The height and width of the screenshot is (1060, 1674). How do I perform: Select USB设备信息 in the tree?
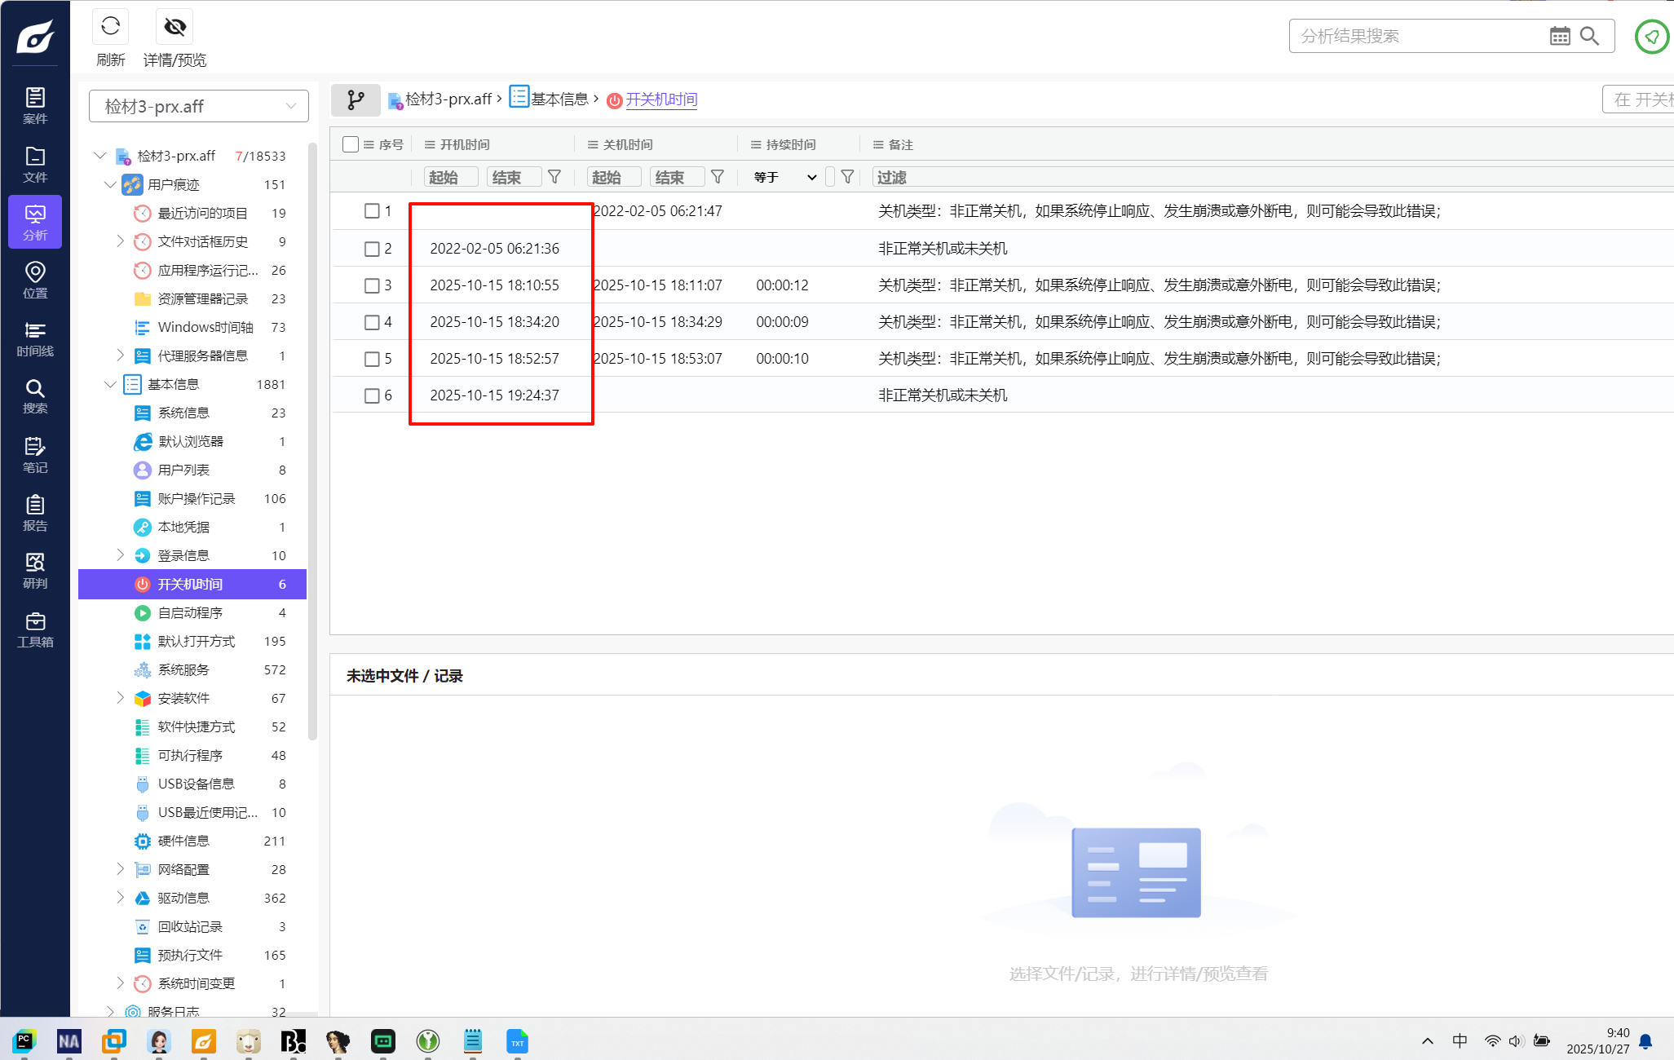click(196, 784)
